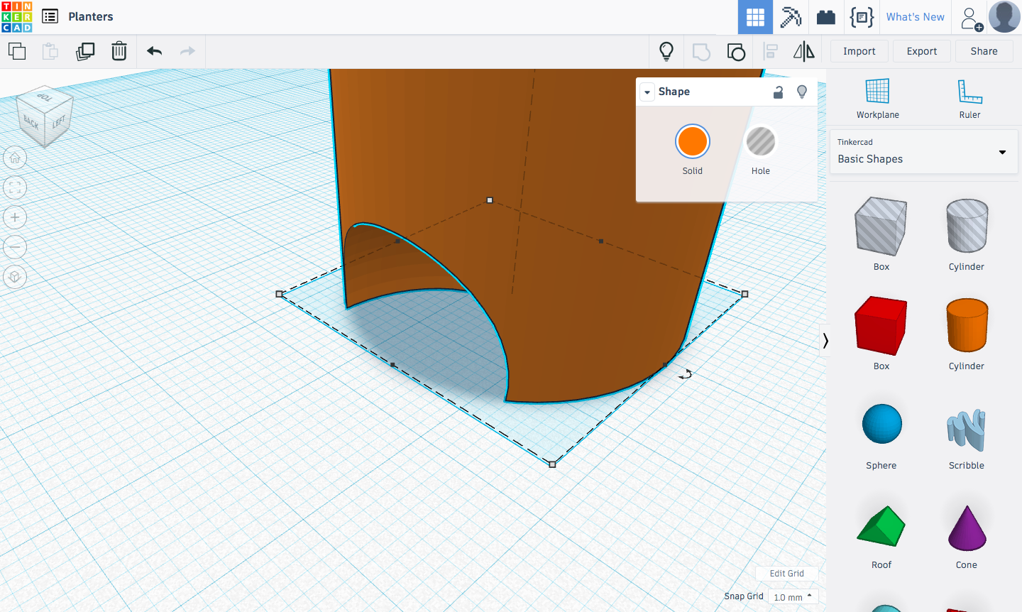Click the Planters design name
This screenshot has height=612, width=1022.
coord(91,16)
